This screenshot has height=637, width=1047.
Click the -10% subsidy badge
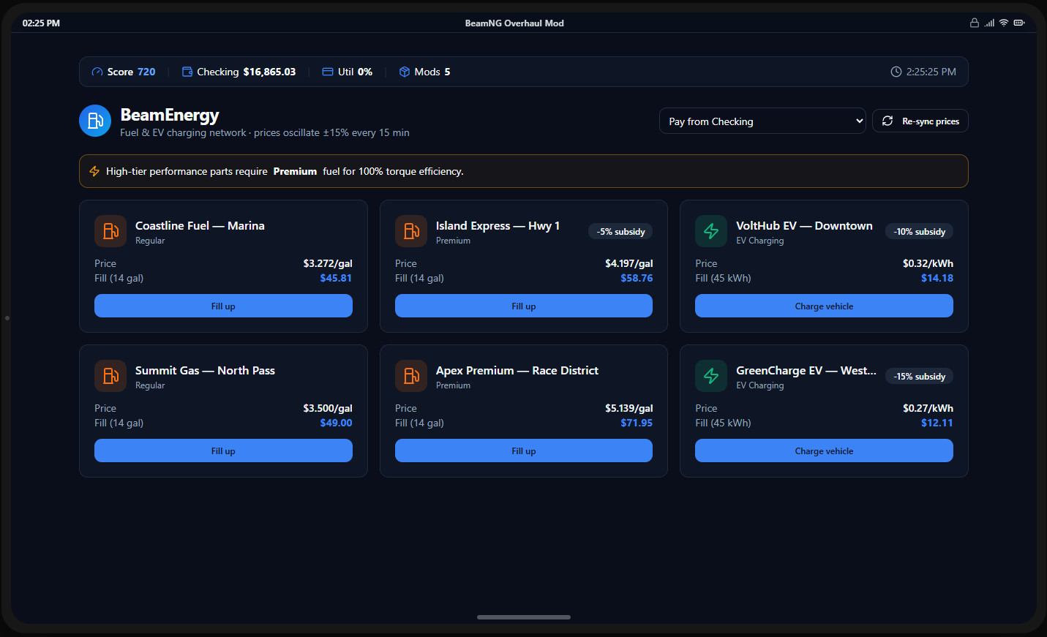[x=919, y=231]
